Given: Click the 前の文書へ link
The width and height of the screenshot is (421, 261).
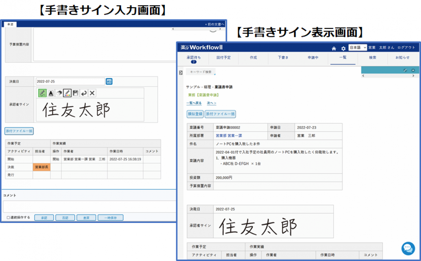Looking at the screenshot, I should tap(215, 24).
